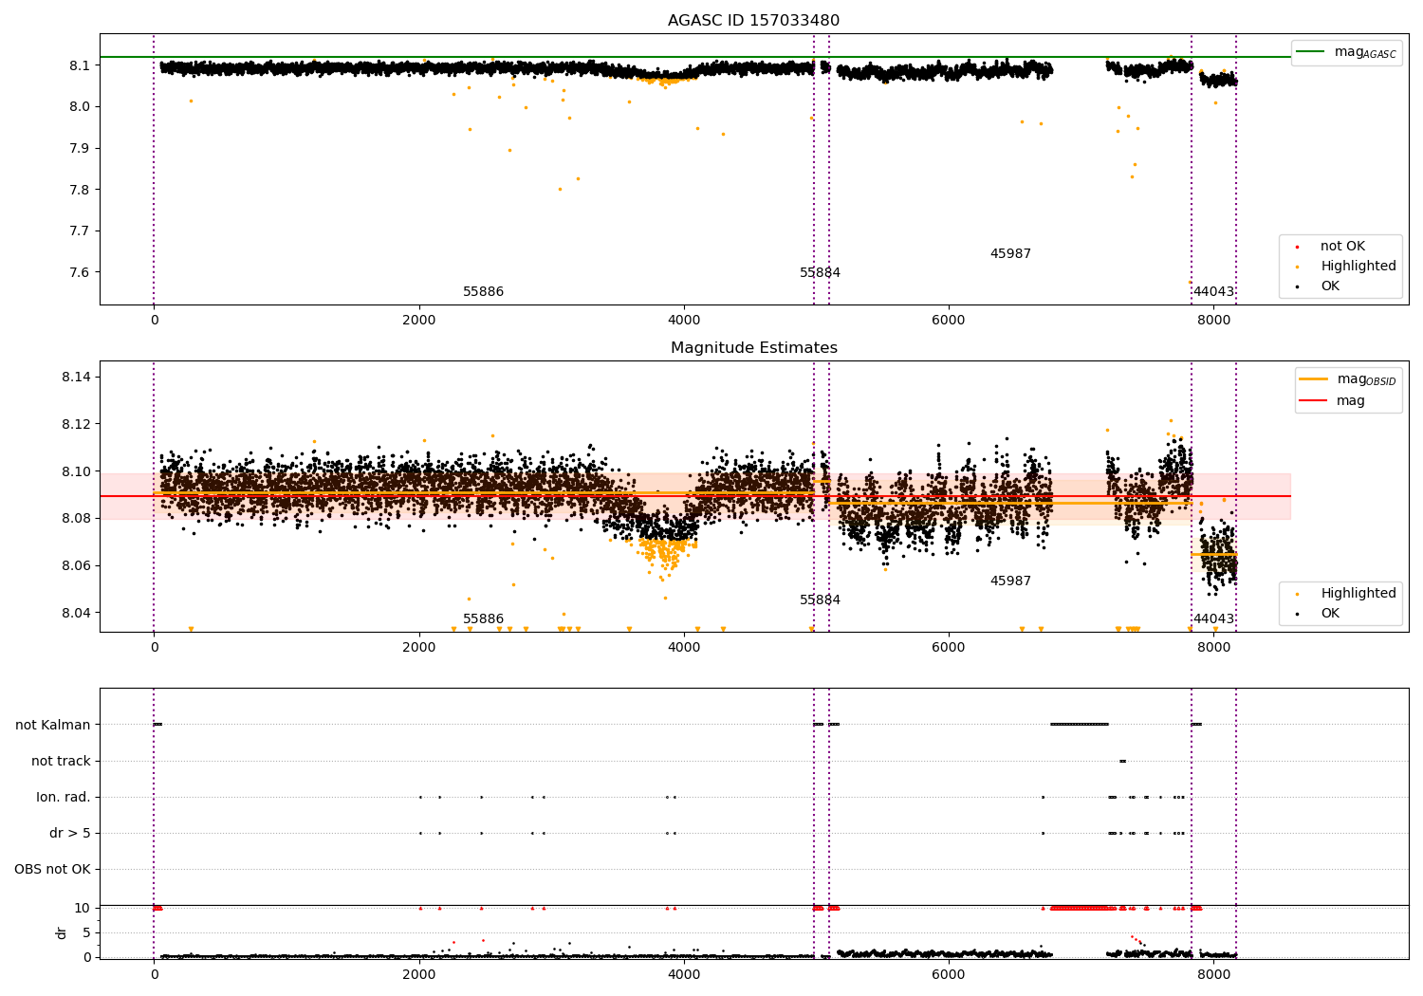Click the '8.08' y-axis tick in middle plot

(76, 519)
